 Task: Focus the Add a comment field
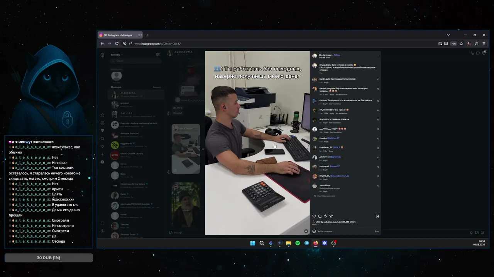345,231
